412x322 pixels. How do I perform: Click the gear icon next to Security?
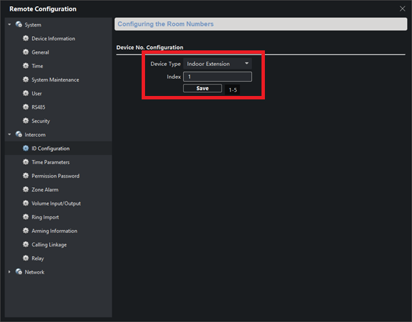26,121
